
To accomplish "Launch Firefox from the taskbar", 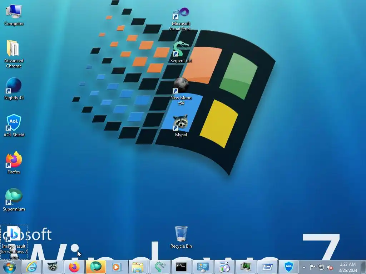I will coord(74,267).
